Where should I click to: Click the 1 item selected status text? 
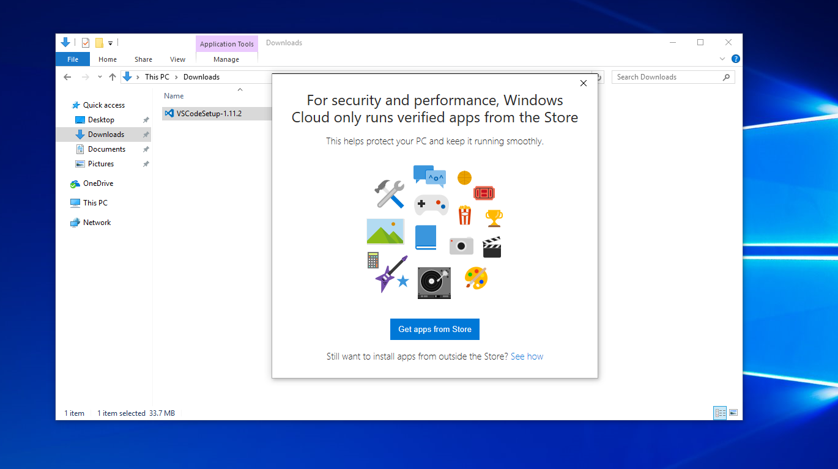(x=122, y=413)
